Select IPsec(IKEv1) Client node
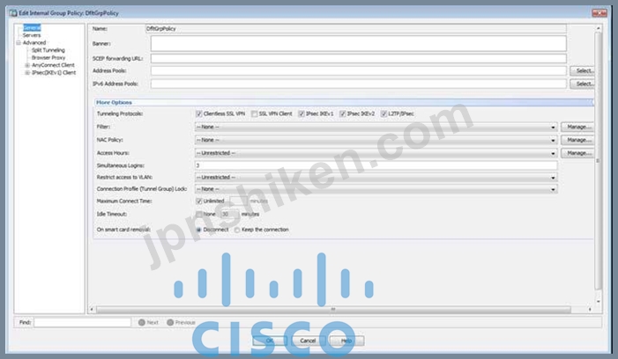Viewport: 618px width, 359px height. pyautogui.click(x=54, y=73)
